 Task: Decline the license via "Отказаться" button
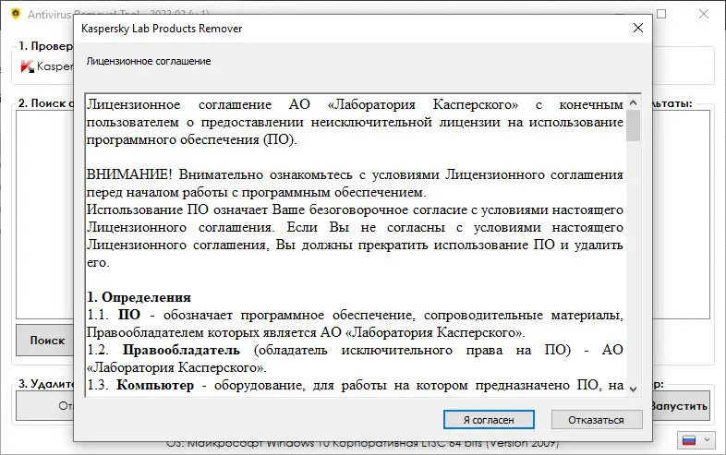pyautogui.click(x=597, y=420)
